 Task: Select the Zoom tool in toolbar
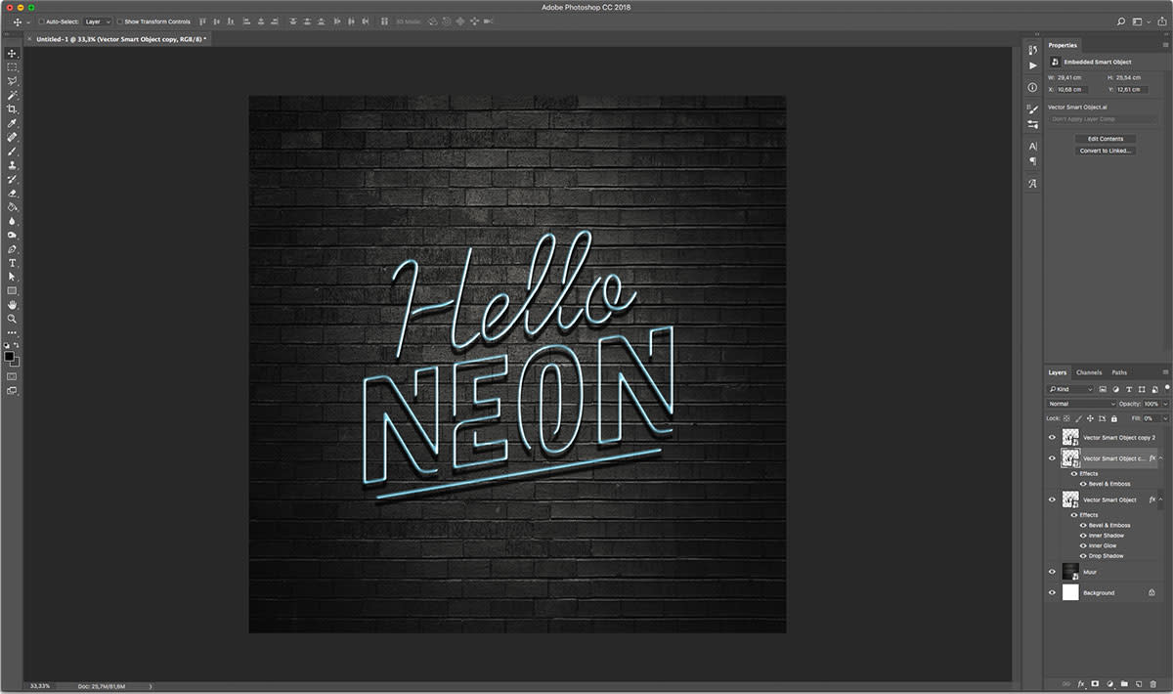click(13, 319)
